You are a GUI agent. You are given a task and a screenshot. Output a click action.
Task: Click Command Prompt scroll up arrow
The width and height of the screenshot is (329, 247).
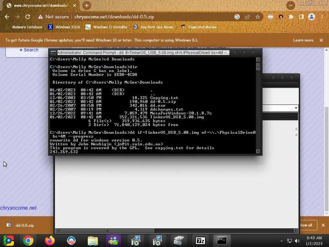(258, 60)
